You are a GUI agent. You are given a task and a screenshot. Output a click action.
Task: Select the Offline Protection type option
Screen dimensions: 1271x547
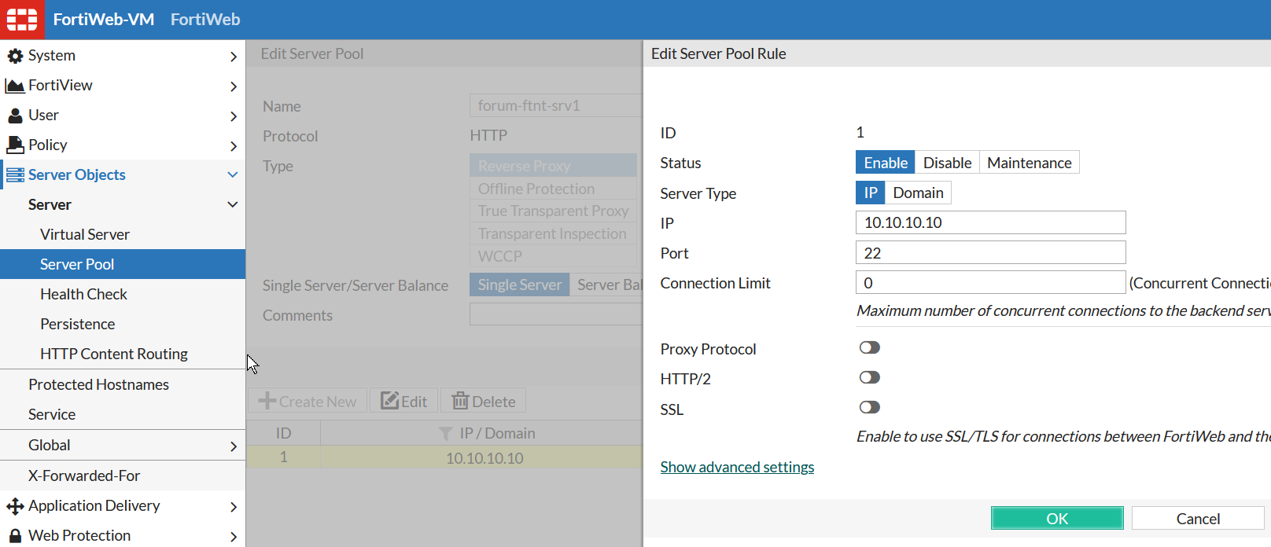553,189
